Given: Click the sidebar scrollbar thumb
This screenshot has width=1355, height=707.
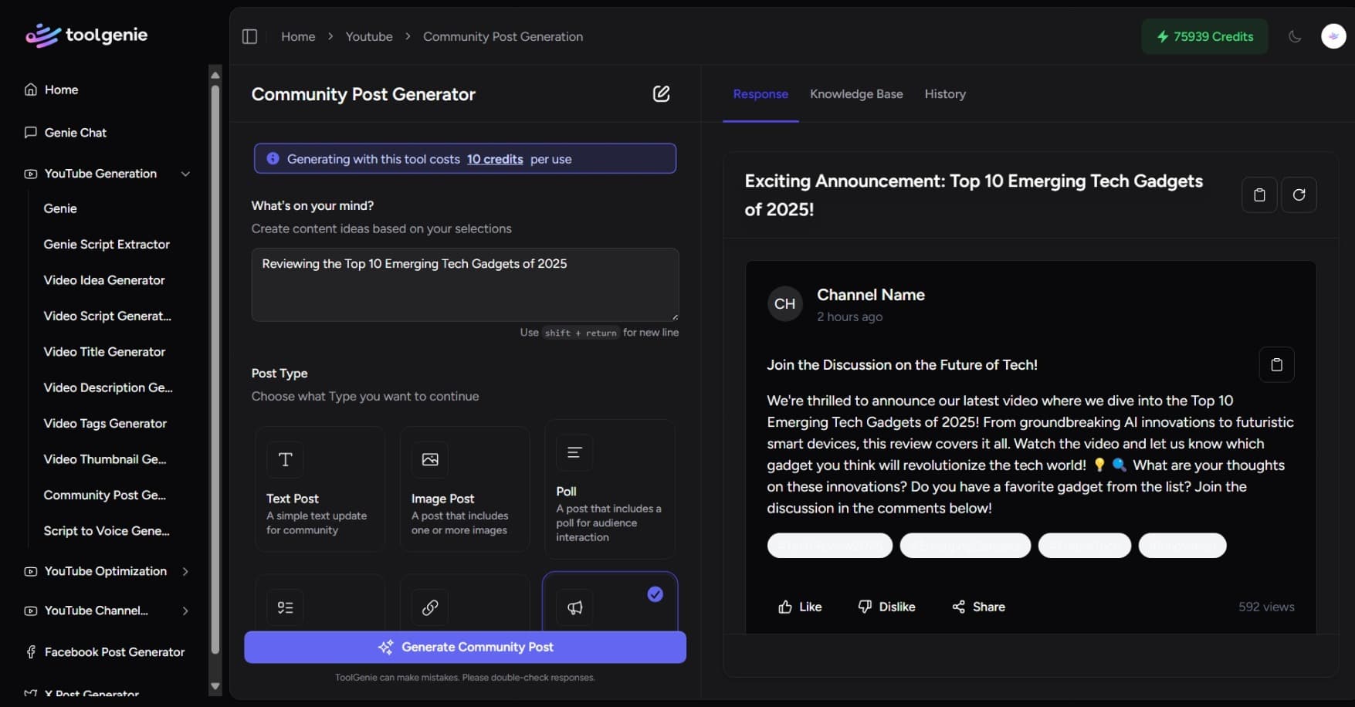Looking at the screenshot, I should 215,369.
